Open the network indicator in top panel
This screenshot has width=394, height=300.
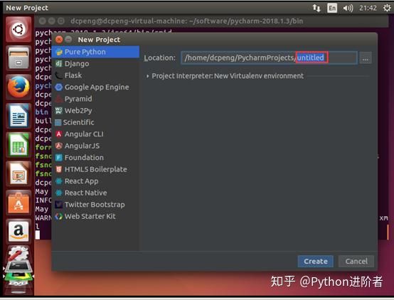point(316,8)
